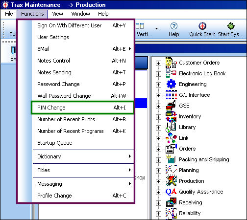The height and width of the screenshot is (220, 247).
Task: Open the EMail submenu
Action: pyautogui.click(x=83, y=49)
